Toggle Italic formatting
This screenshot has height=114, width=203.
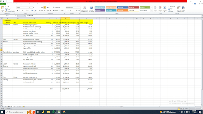(20, 10)
